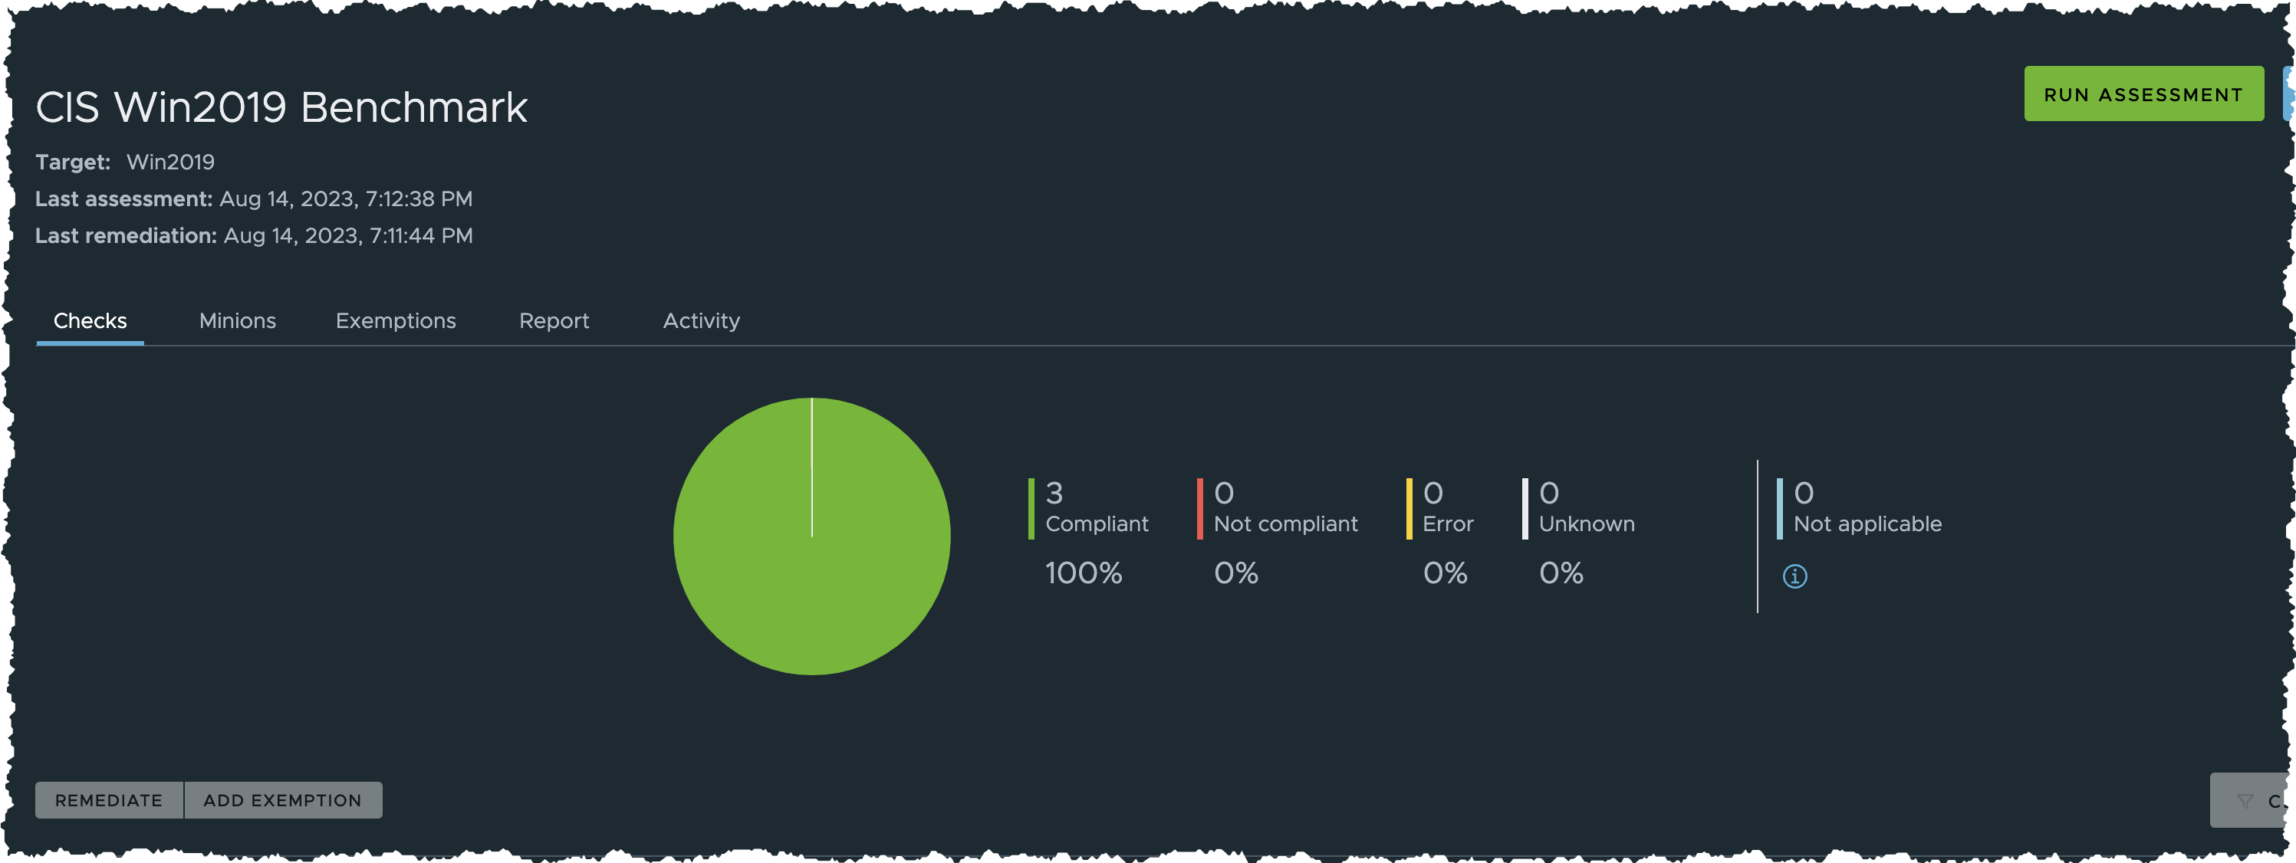Show the Activity tab
Image resolution: width=2296 pixels, height=863 pixels.
point(702,320)
